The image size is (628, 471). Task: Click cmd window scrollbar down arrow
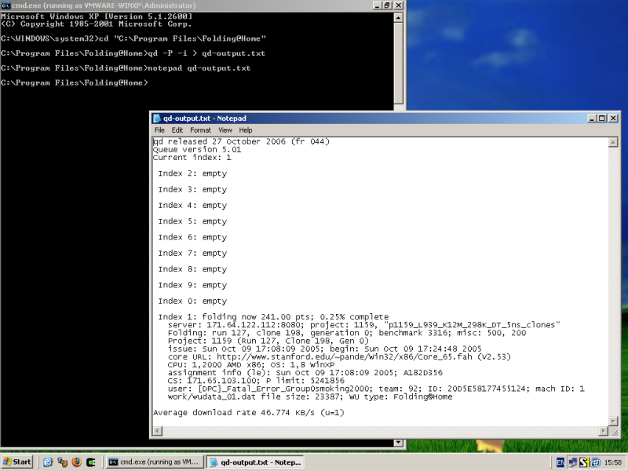pos(398,443)
